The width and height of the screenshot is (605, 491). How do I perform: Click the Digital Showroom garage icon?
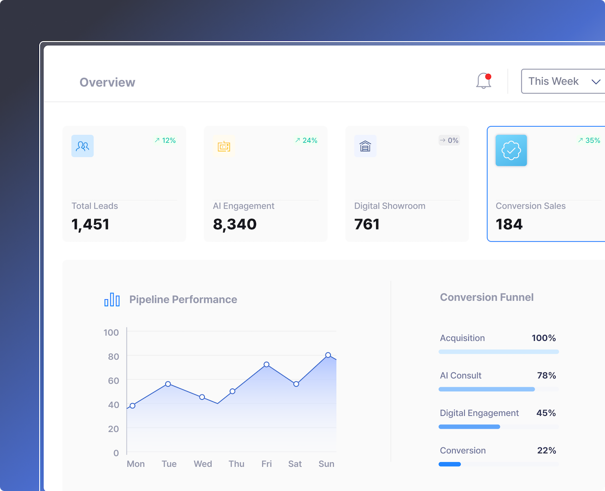(365, 146)
